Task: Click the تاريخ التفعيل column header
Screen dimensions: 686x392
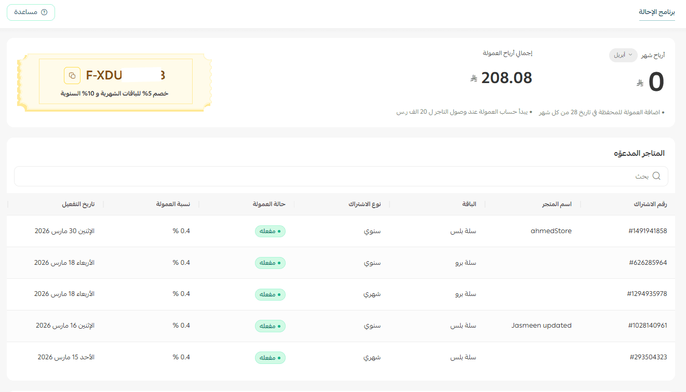Action: point(77,204)
